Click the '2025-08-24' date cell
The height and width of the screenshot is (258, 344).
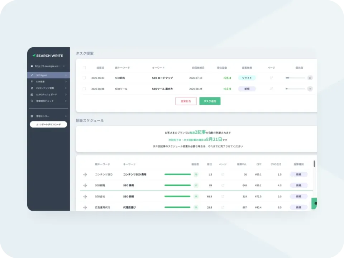(196, 89)
